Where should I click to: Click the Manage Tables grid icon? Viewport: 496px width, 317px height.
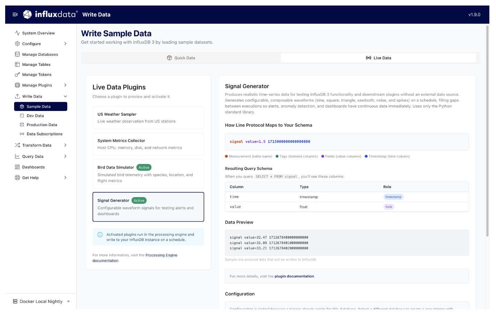click(17, 64)
